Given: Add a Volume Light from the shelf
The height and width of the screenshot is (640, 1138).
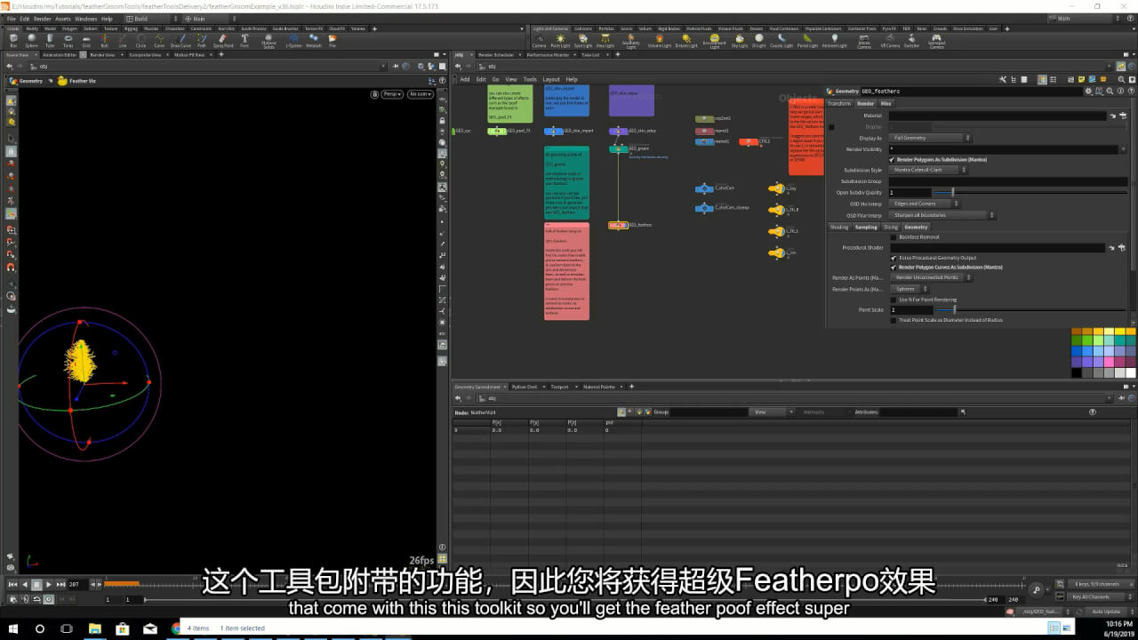Looking at the screenshot, I should pos(659,41).
